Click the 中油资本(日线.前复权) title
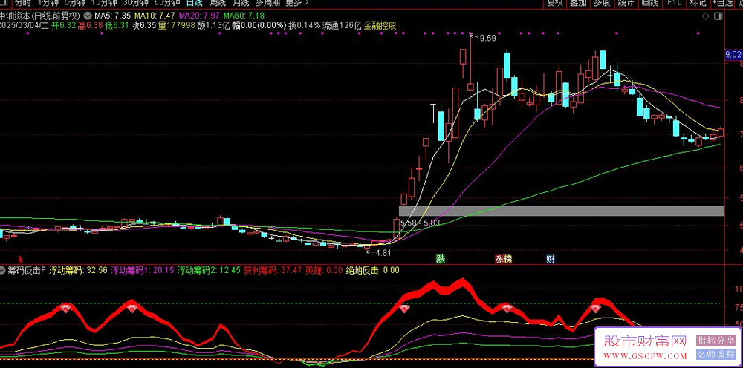 coord(40,15)
